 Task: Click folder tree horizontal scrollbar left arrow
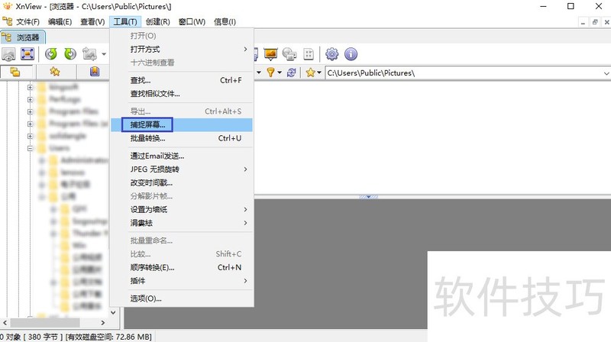pos(5,322)
